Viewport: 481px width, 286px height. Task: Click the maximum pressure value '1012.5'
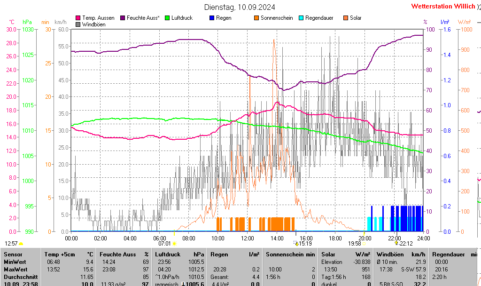tap(196, 270)
